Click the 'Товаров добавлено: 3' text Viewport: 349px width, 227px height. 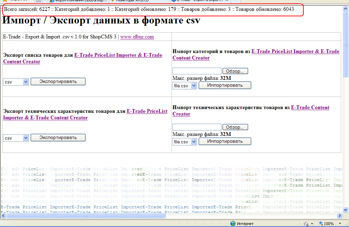(206, 9)
